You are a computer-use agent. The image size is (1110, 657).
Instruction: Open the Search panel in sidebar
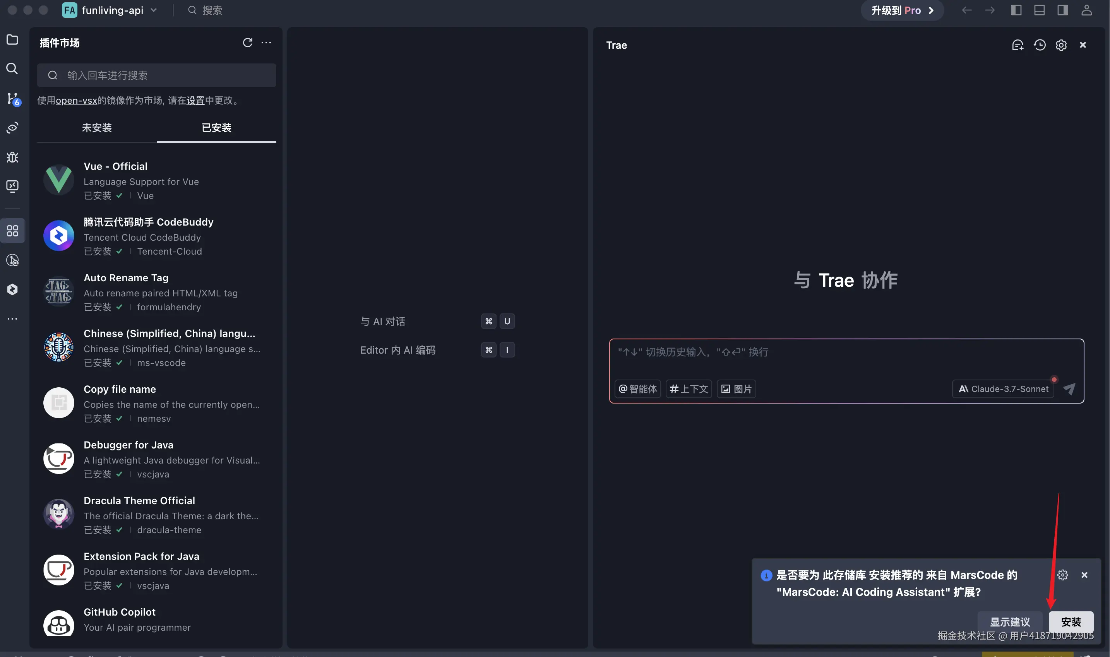point(12,68)
